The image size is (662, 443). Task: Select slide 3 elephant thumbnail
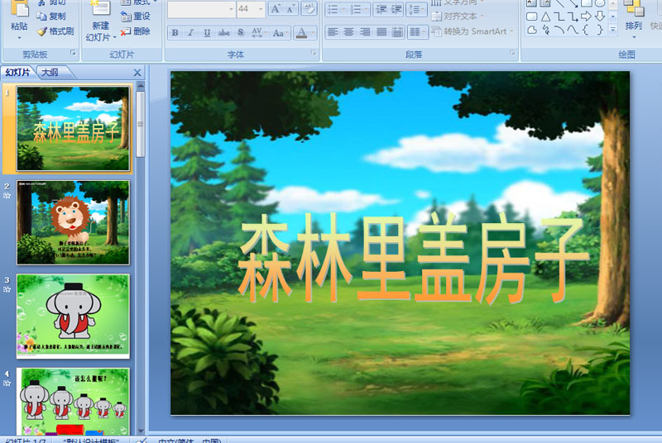point(73,316)
